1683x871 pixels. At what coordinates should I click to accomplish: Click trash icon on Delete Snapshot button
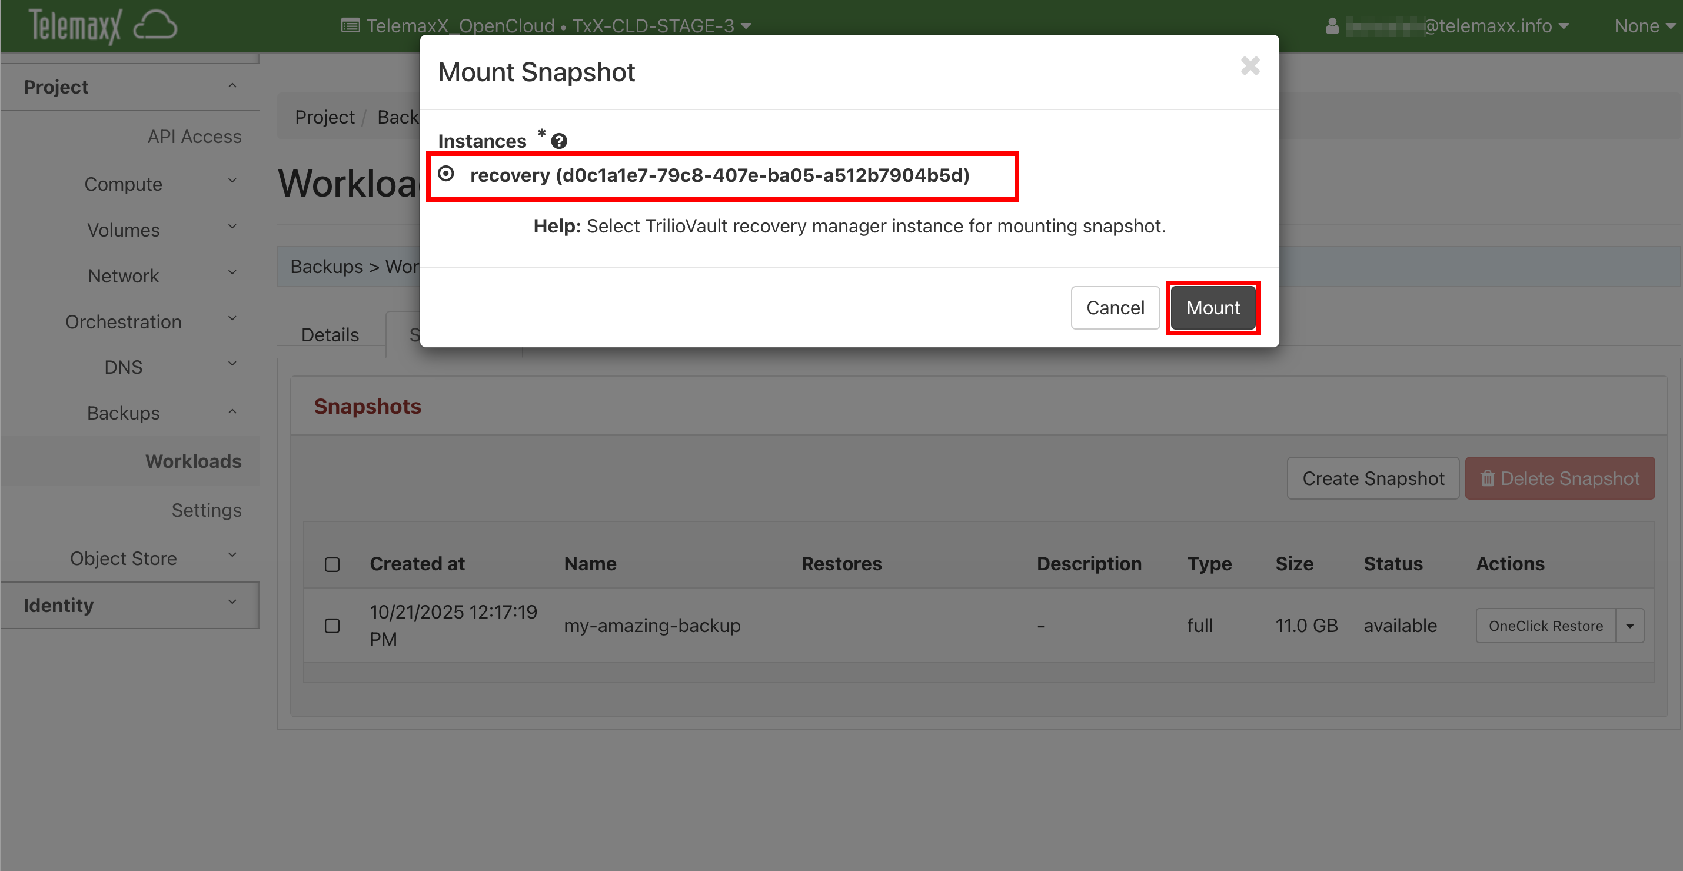1488,479
